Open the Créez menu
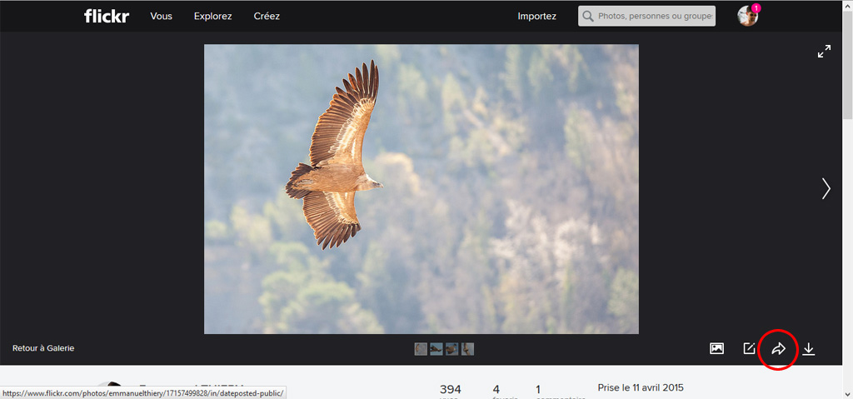This screenshot has width=853, height=399. pos(267,17)
